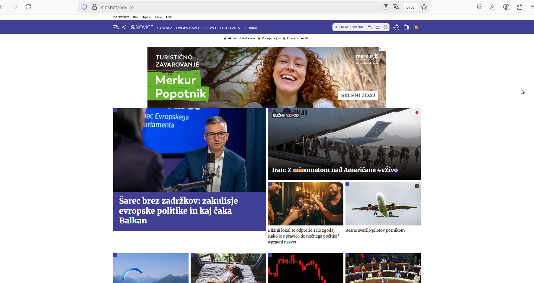Open the Iran live article thumbnail
This screenshot has width=534, height=283.
(344, 144)
